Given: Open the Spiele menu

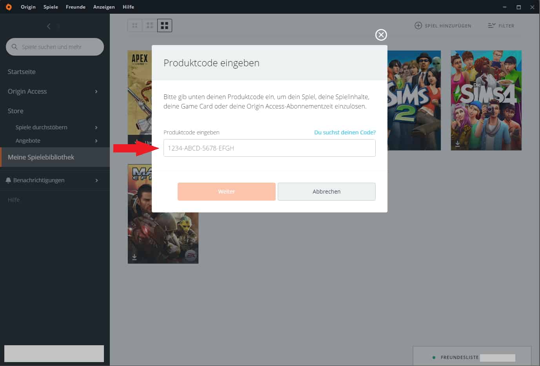Looking at the screenshot, I should [x=51, y=7].
